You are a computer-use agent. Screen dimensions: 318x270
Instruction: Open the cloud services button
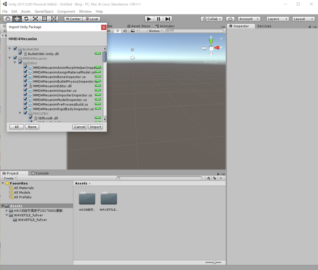pos(230,19)
